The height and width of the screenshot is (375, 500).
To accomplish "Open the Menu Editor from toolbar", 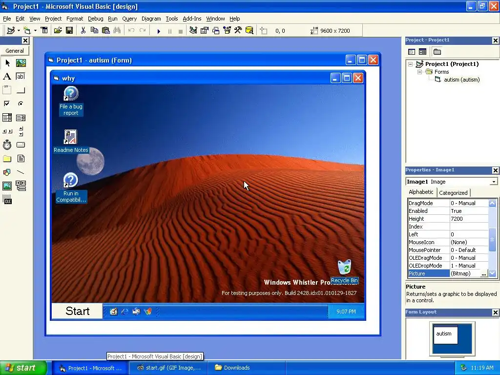I will [44, 30].
